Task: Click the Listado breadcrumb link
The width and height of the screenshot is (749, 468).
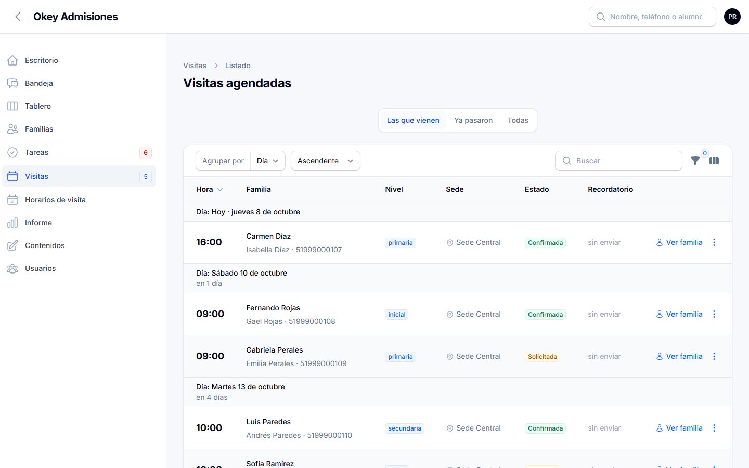Action: point(238,66)
